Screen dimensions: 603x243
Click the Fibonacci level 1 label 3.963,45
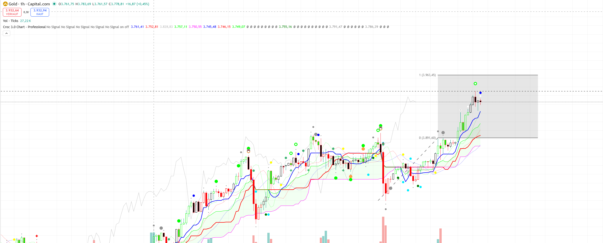pyautogui.click(x=427, y=75)
